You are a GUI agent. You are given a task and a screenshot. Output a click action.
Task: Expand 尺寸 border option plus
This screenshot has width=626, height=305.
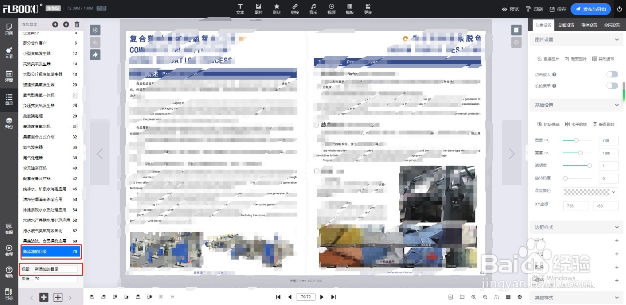point(617,254)
